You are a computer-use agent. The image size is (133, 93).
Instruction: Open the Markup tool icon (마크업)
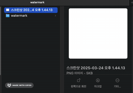[x=98, y=80]
